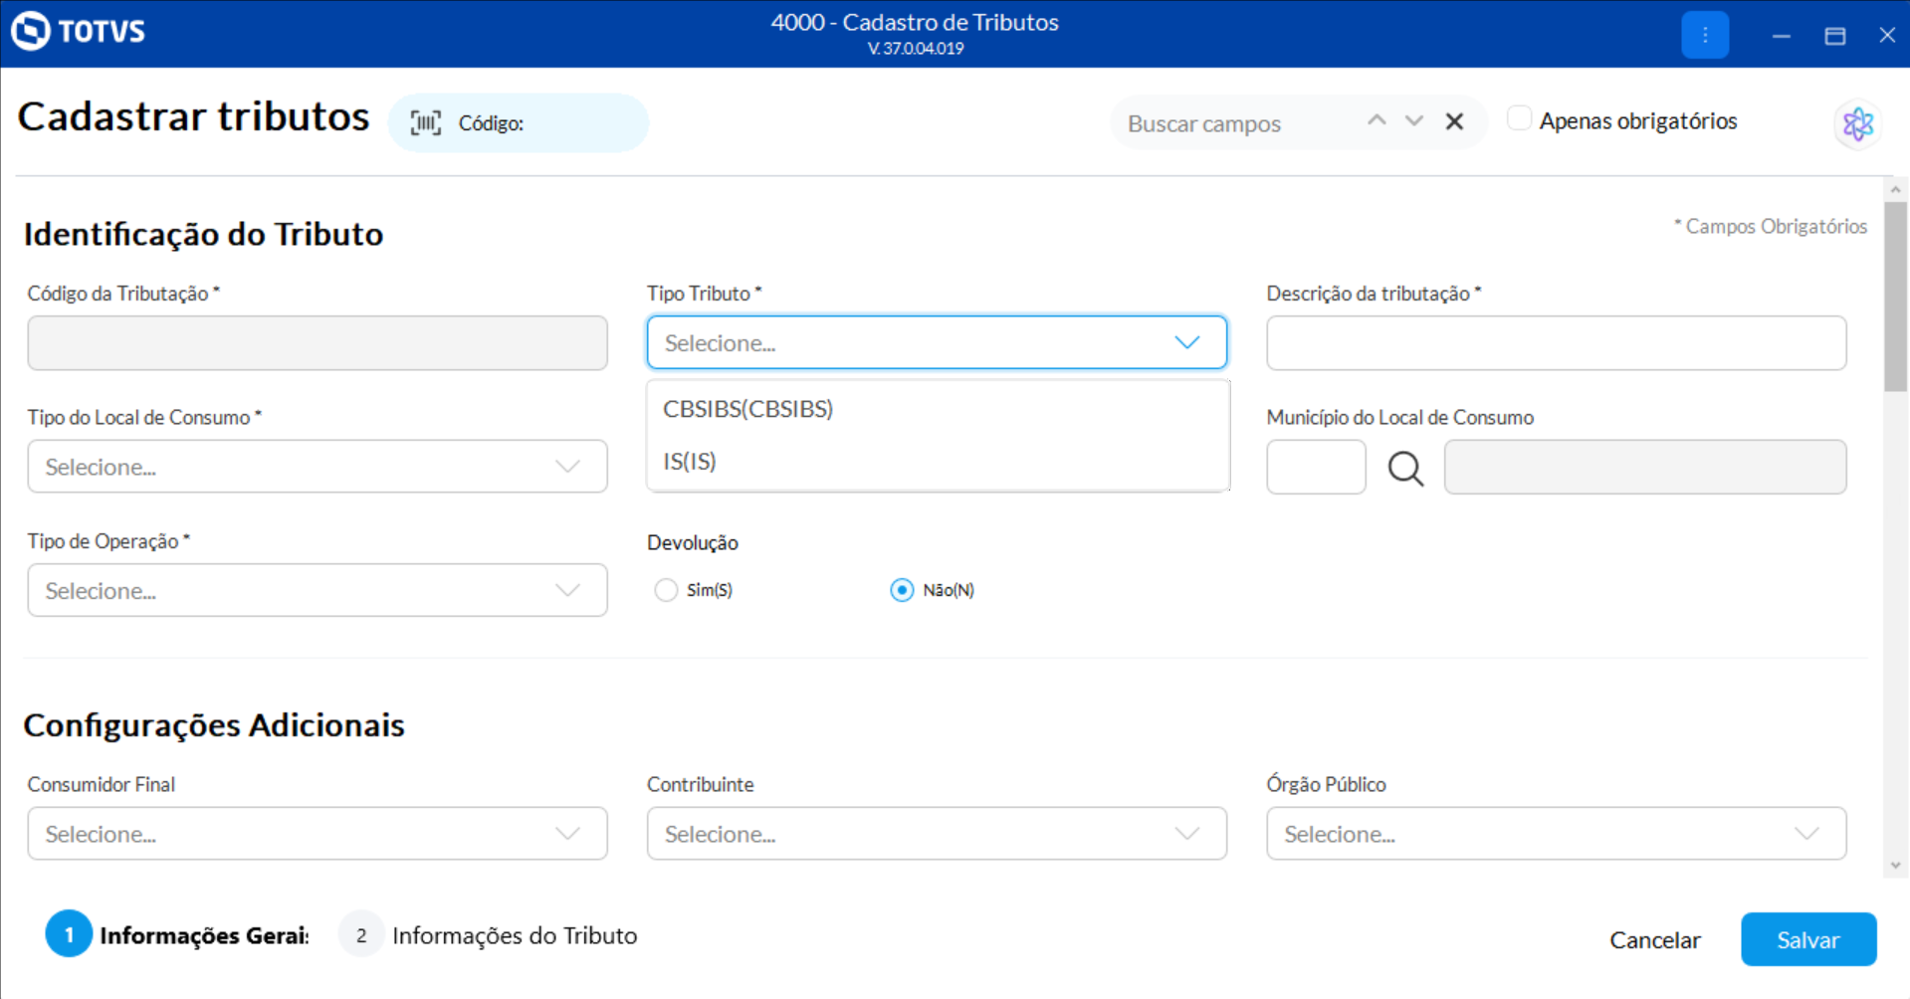Click the TOTVS logo icon

(30, 31)
